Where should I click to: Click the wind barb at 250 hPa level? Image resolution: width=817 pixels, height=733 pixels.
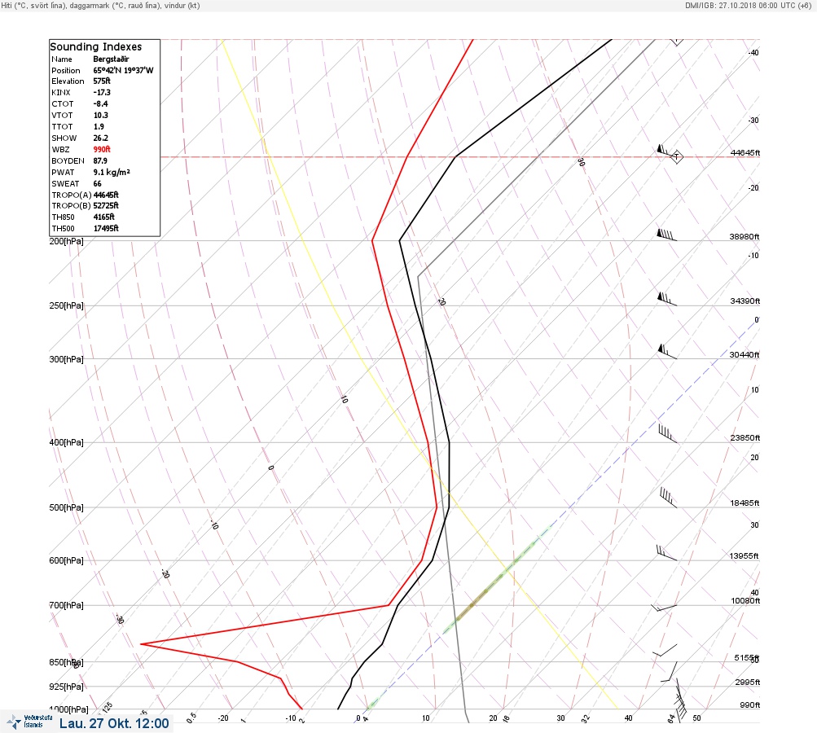coord(667,299)
